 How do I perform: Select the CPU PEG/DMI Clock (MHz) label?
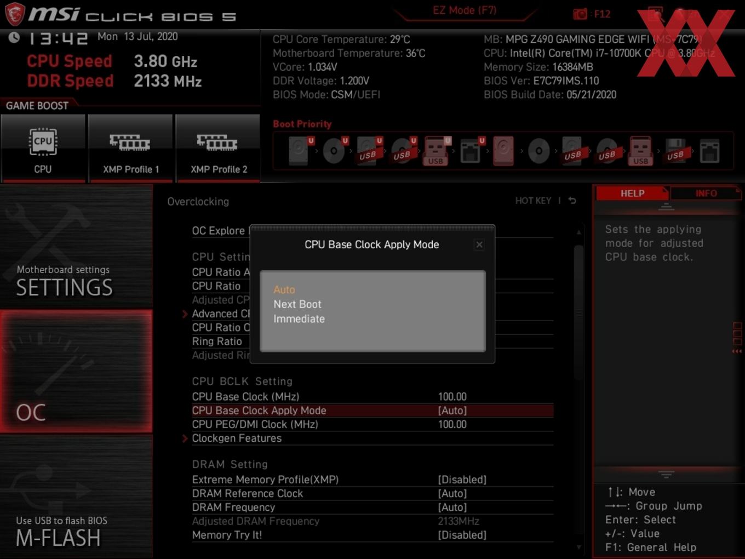(255, 424)
